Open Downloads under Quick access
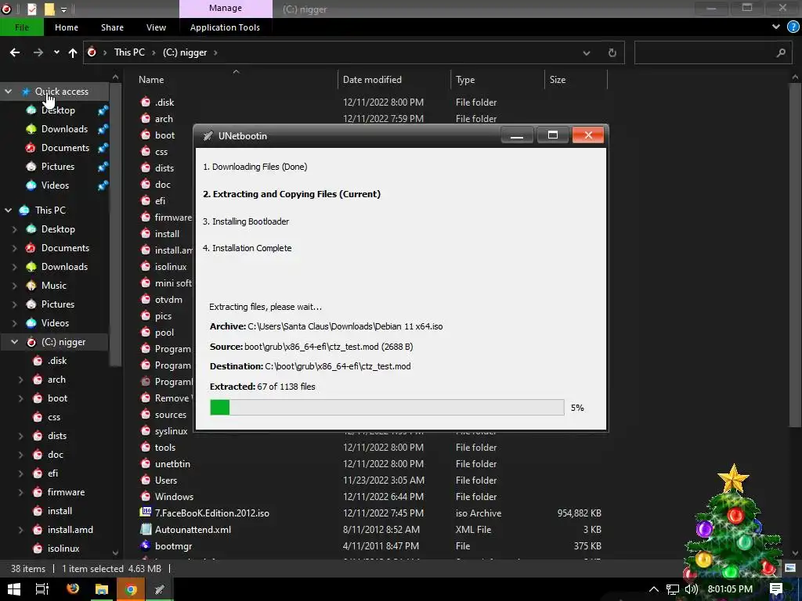This screenshot has height=601, width=802. tap(64, 129)
